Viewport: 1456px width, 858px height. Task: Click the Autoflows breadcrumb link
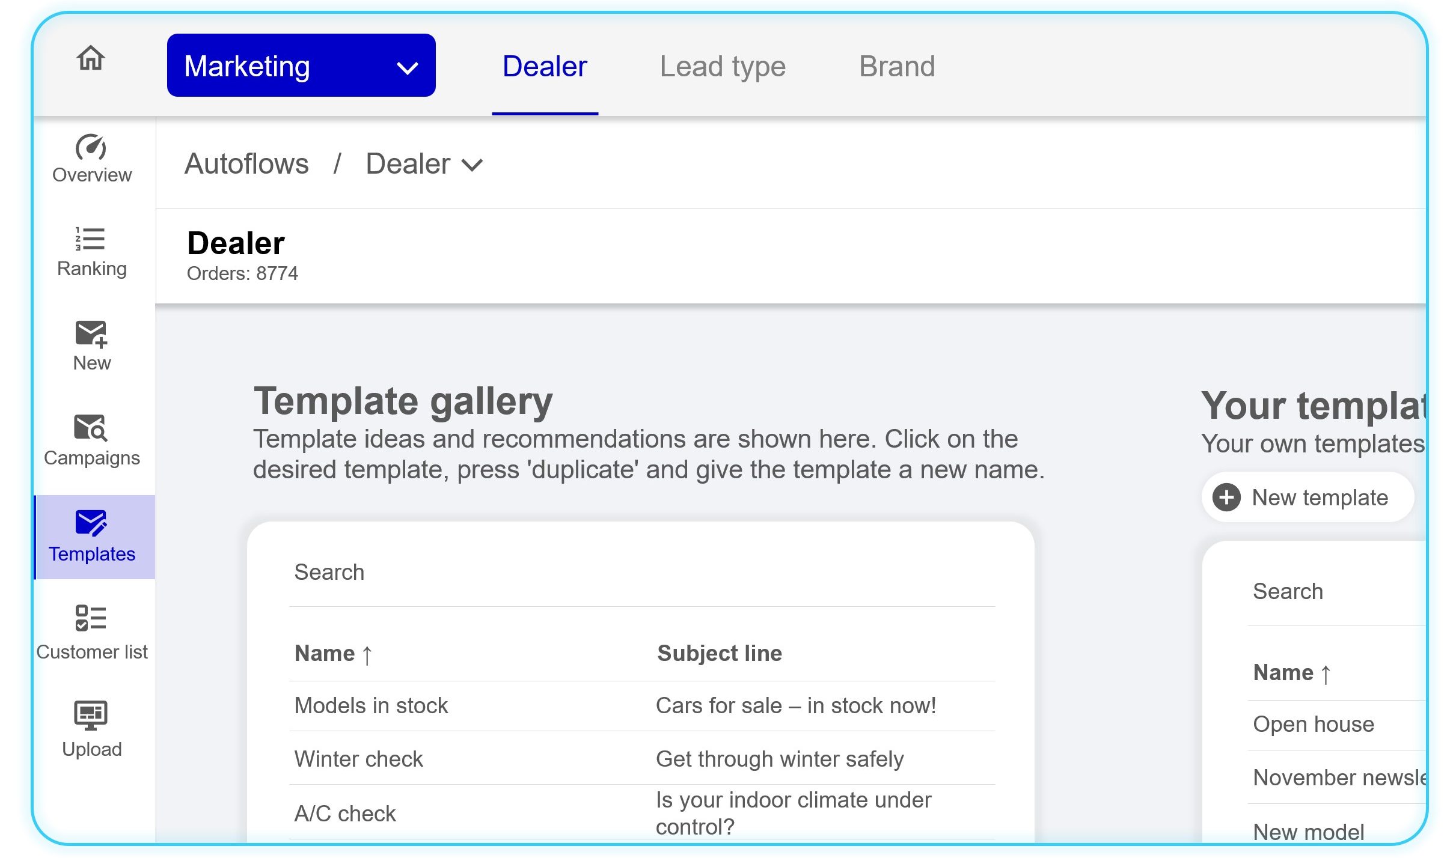(246, 164)
